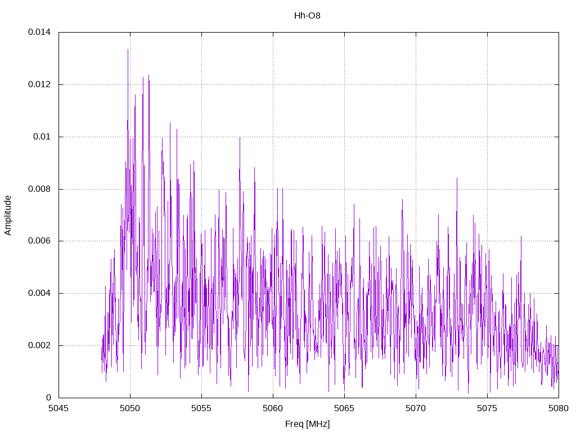Click the 5065 x-axis tick label

pos(344,408)
